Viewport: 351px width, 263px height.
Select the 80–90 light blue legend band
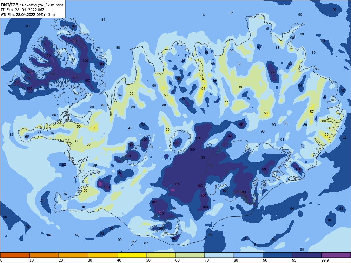tap(249, 255)
